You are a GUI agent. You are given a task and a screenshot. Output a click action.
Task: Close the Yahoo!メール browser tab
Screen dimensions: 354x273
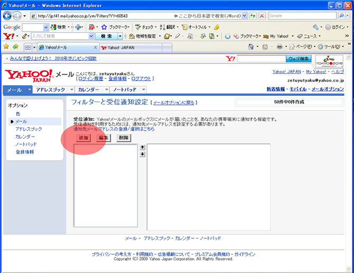coord(95,47)
